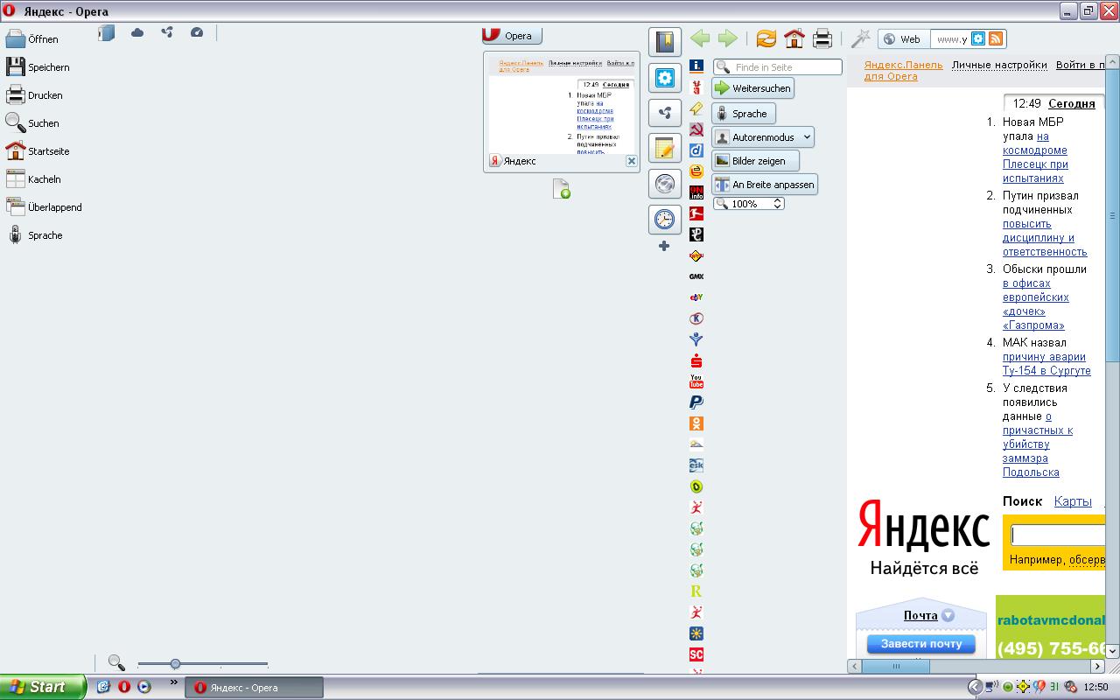The image size is (1120, 700).
Task: Click the Weitersuchen button
Action: pos(752,88)
